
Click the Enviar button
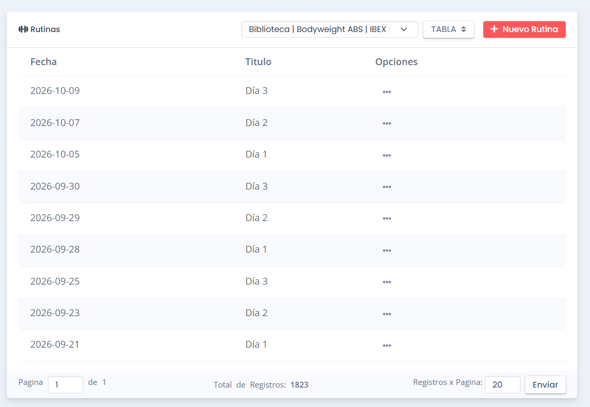545,384
